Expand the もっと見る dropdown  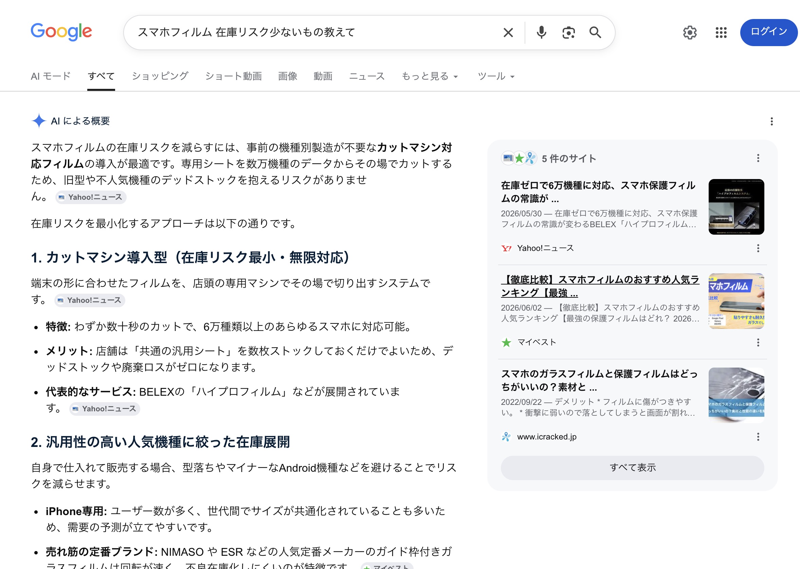[x=430, y=76]
